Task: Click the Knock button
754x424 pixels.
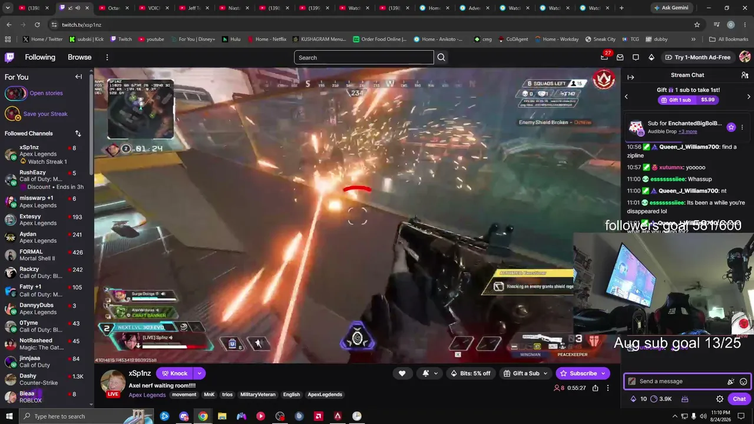Action: (x=175, y=373)
